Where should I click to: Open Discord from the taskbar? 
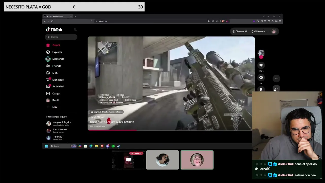point(108,146)
